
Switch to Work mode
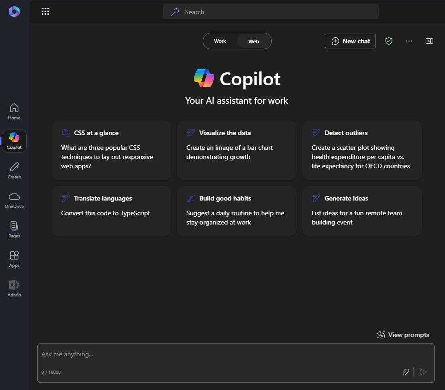pos(220,41)
